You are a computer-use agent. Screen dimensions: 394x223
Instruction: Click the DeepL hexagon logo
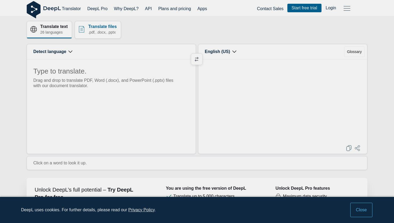click(x=34, y=10)
